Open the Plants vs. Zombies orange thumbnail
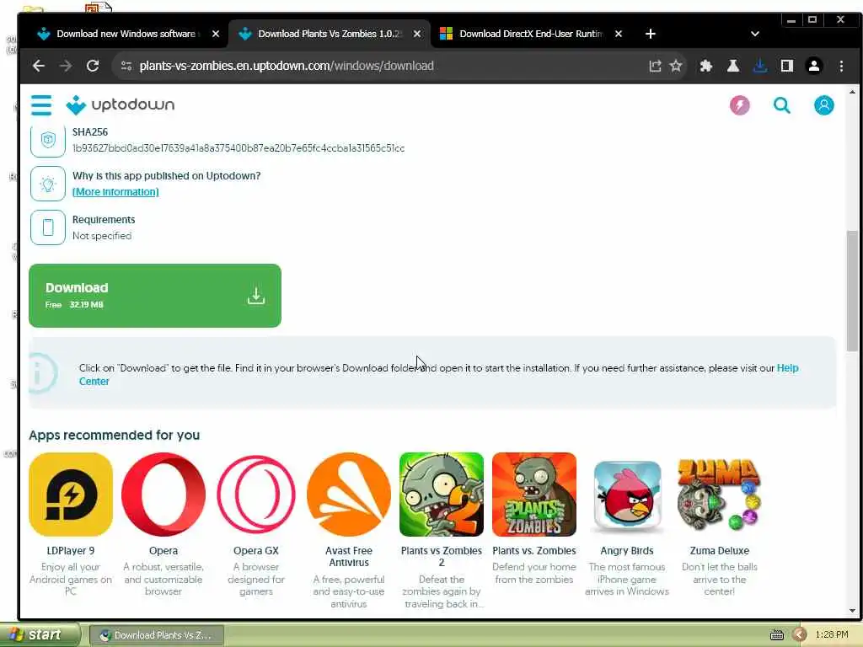This screenshot has width=863, height=647. pyautogui.click(x=533, y=495)
